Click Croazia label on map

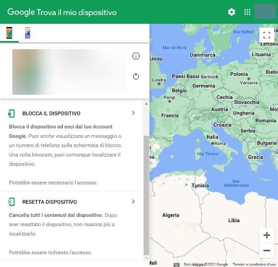(x=222, y=125)
